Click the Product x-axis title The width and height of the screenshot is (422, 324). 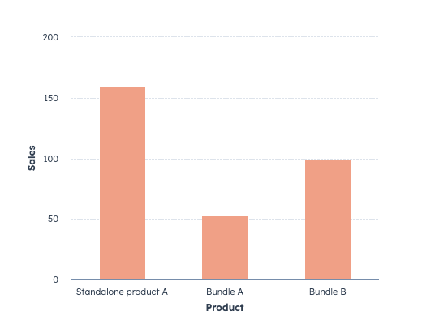[225, 308]
